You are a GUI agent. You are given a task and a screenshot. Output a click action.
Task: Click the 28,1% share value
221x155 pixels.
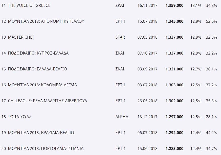coord(211,117)
